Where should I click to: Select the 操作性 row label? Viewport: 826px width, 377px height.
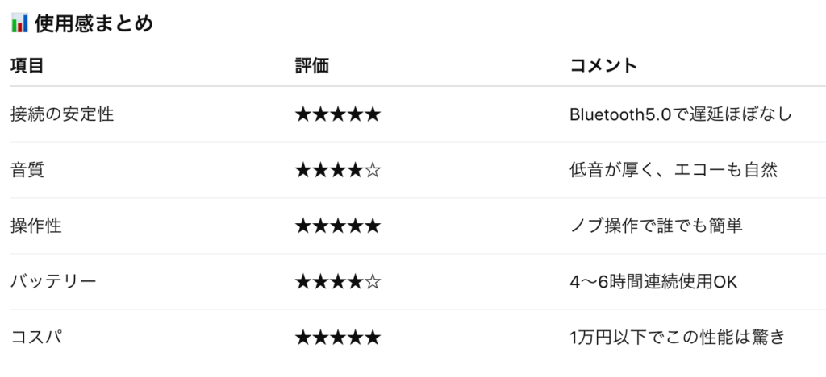coord(36,226)
